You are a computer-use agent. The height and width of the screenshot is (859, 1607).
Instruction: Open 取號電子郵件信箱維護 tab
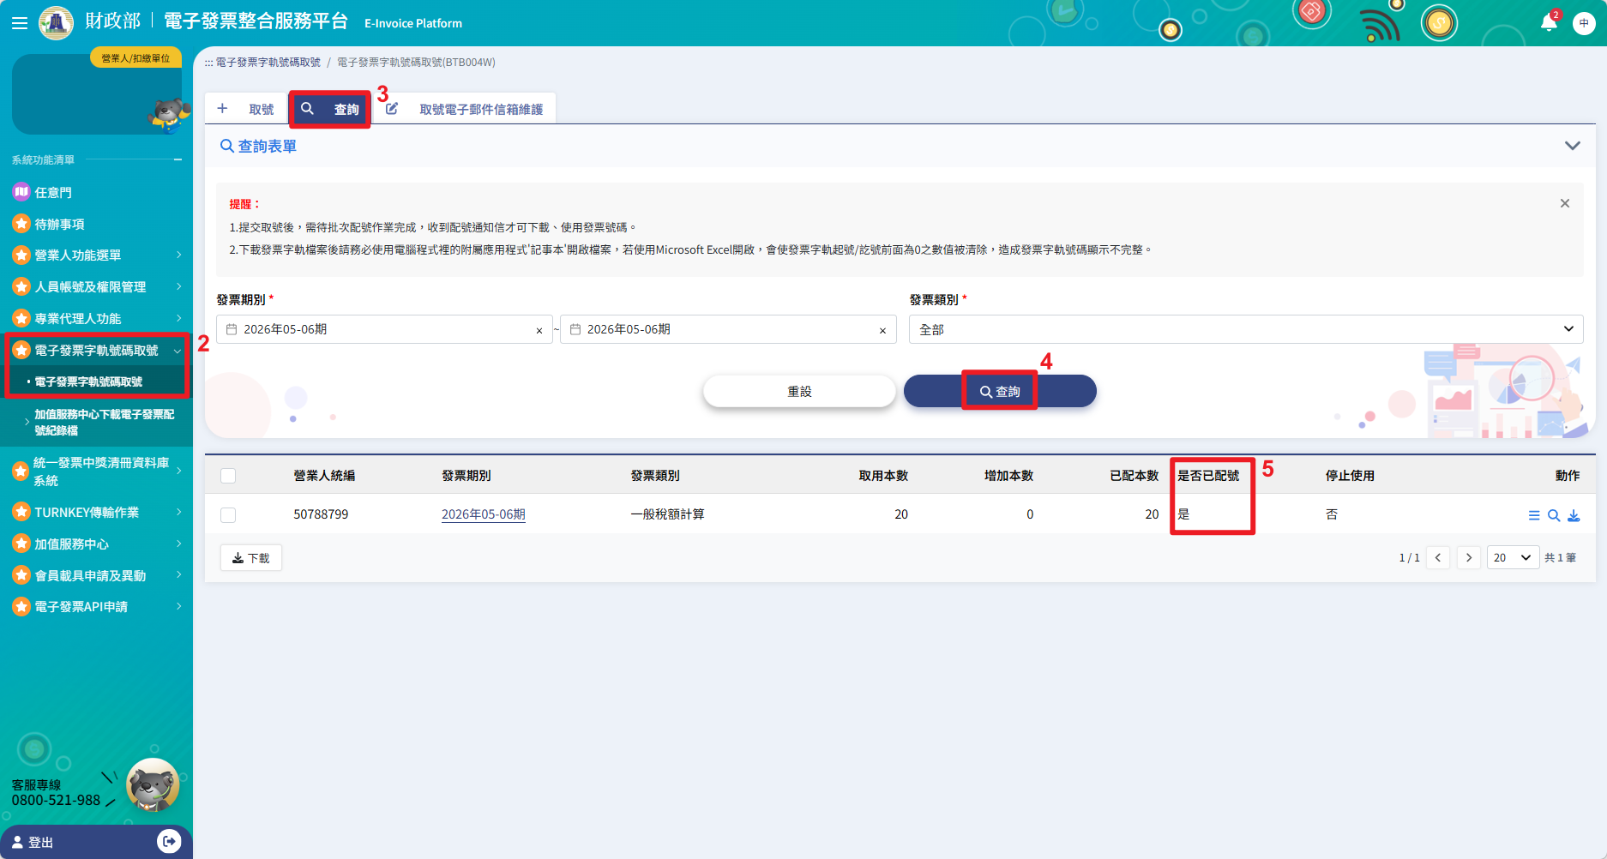click(x=466, y=109)
